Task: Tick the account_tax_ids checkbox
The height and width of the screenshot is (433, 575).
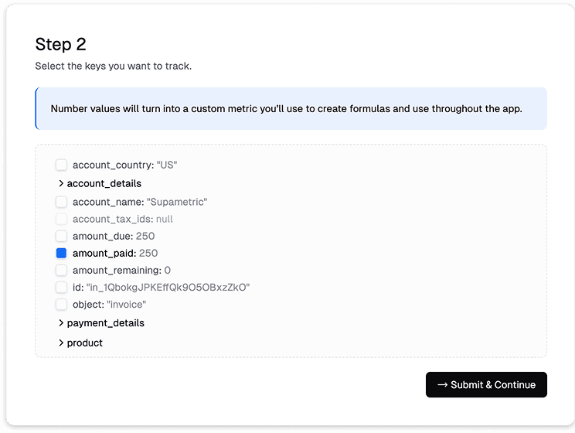Action: [x=61, y=219]
